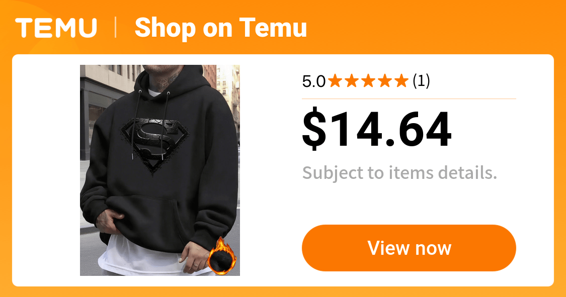Open the review count (1)
The image size is (566, 297).
coord(421,81)
